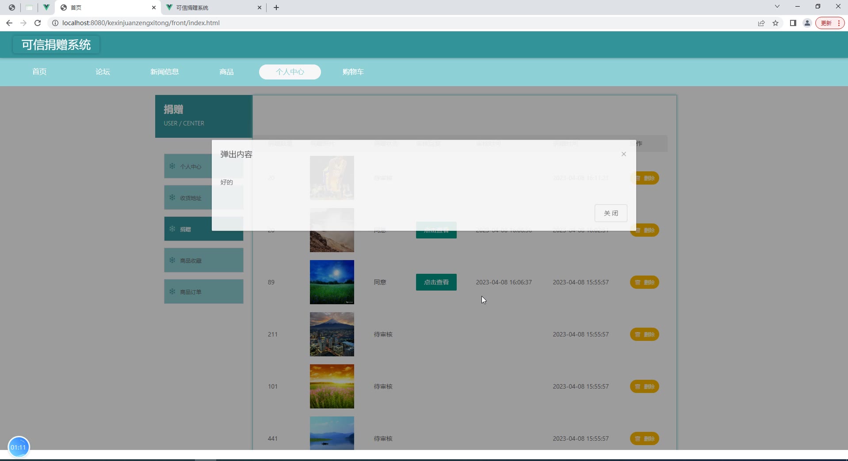Open 首页 in the site navigation
This screenshot has width=848, height=461.
(39, 72)
